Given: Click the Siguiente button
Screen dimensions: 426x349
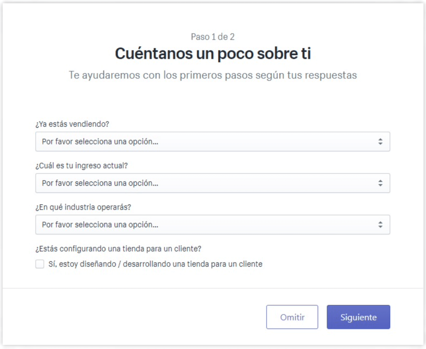Looking at the screenshot, I should coord(358,317).
